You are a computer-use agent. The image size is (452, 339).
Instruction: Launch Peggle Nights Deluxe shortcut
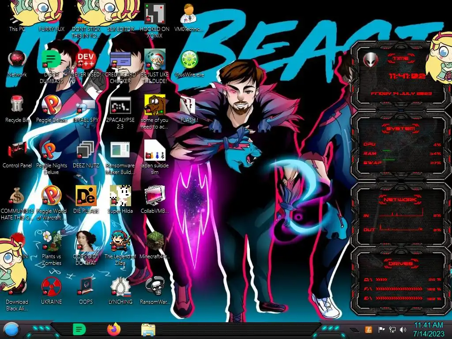(x=52, y=158)
